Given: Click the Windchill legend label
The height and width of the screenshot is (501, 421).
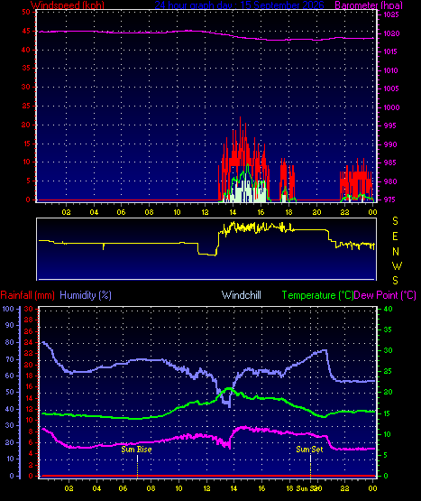Looking at the screenshot, I should pyautogui.click(x=242, y=295).
